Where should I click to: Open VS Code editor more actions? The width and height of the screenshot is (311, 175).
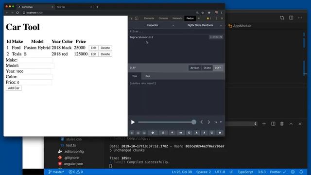pyautogui.click(x=300, y=17)
